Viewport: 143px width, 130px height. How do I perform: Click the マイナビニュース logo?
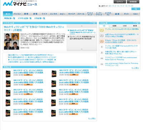(x=20, y=3)
